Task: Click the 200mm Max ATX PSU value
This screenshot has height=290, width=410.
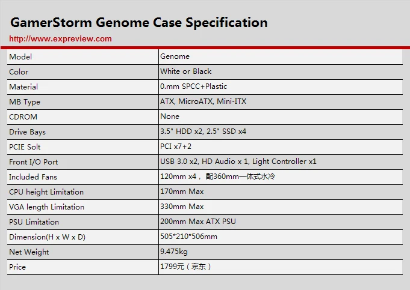Action: pyautogui.click(x=197, y=222)
